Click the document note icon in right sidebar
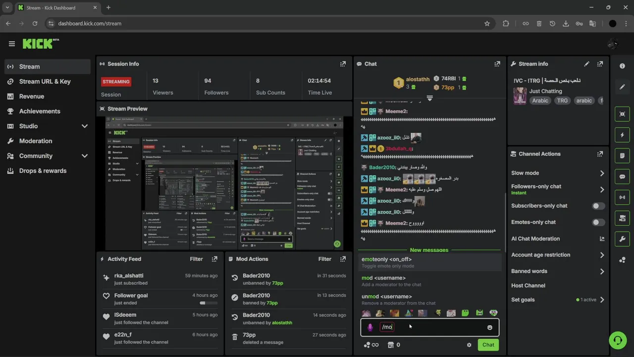Screen dimensions: 634x357 tap(623, 156)
